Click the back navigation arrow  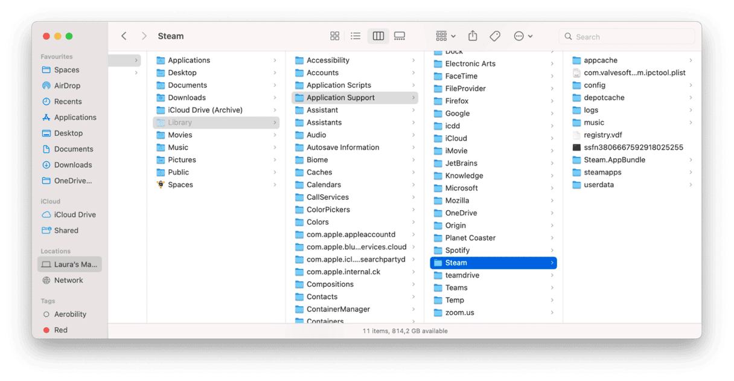coord(124,36)
